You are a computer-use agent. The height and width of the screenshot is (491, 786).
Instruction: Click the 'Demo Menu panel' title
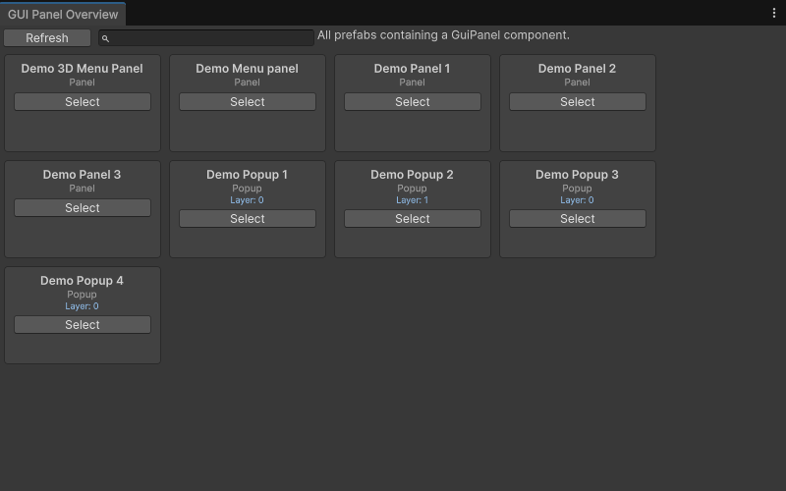[247, 69]
